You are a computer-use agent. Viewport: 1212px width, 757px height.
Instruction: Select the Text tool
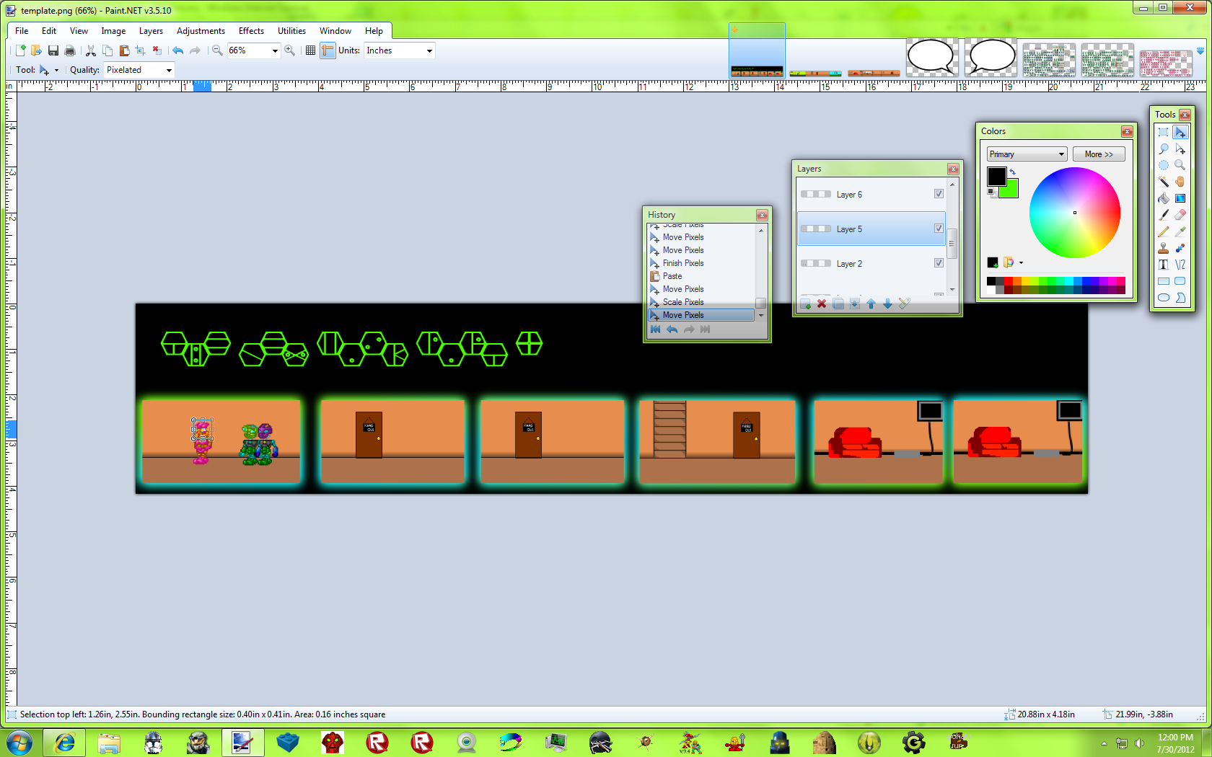tap(1164, 265)
